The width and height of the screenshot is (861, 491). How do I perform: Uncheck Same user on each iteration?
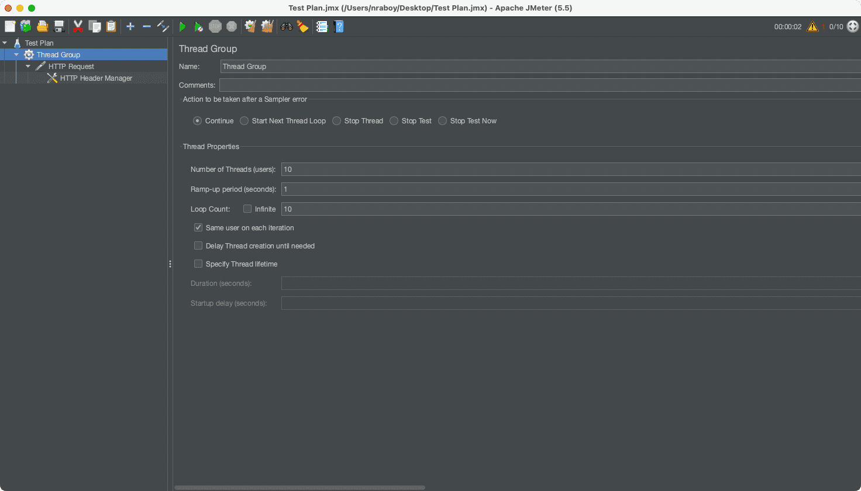tap(198, 227)
